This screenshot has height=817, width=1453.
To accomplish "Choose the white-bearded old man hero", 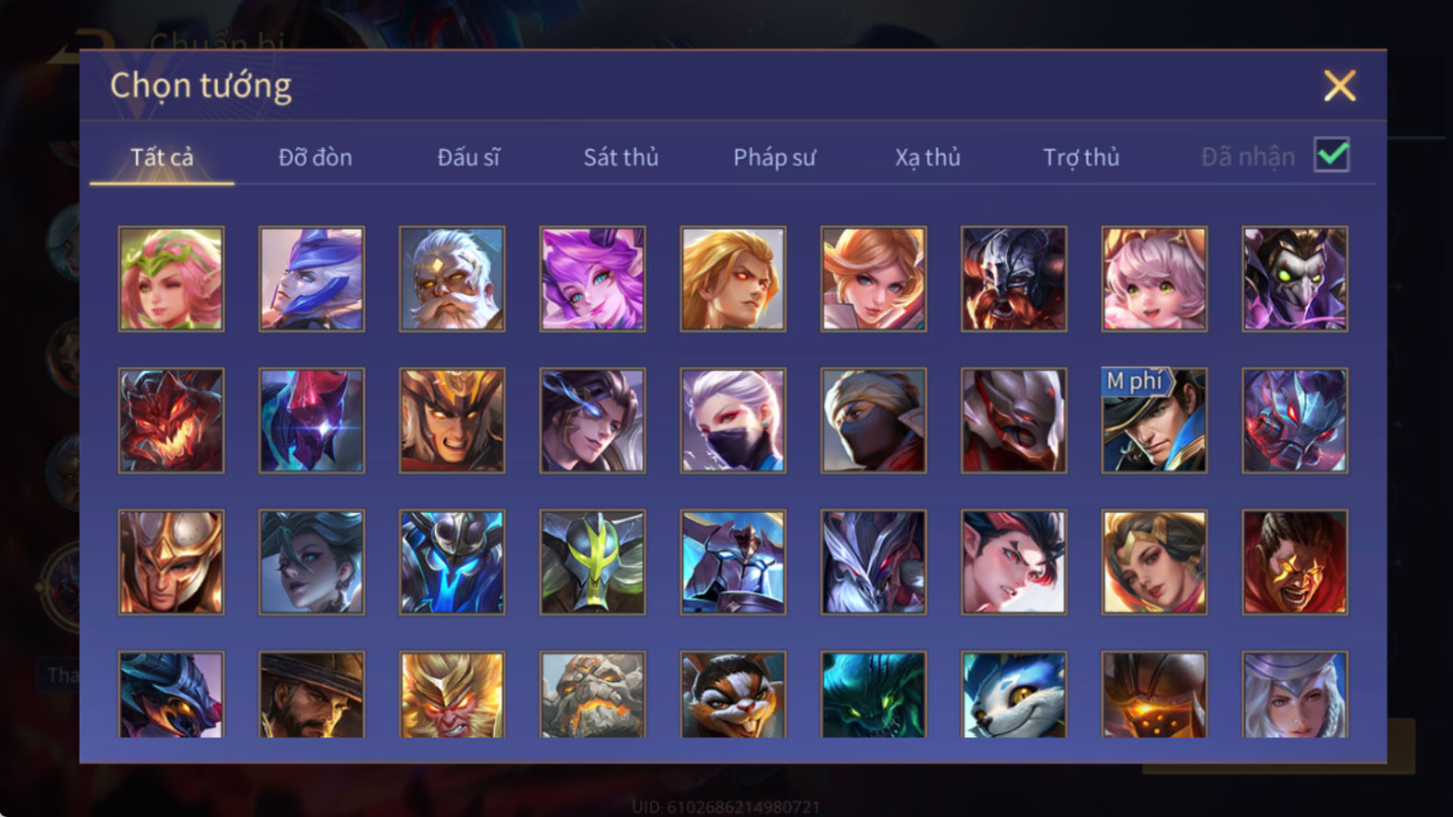I will click(x=452, y=278).
